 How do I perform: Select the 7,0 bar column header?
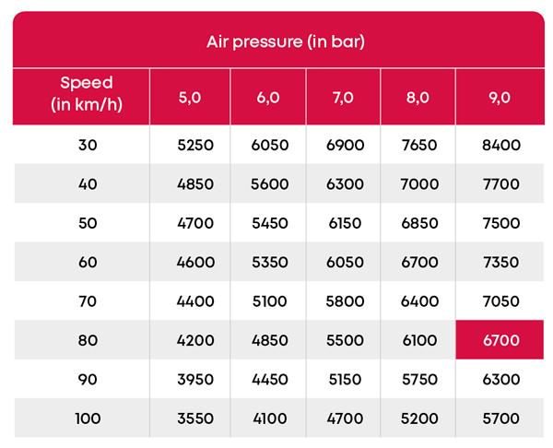343,97
